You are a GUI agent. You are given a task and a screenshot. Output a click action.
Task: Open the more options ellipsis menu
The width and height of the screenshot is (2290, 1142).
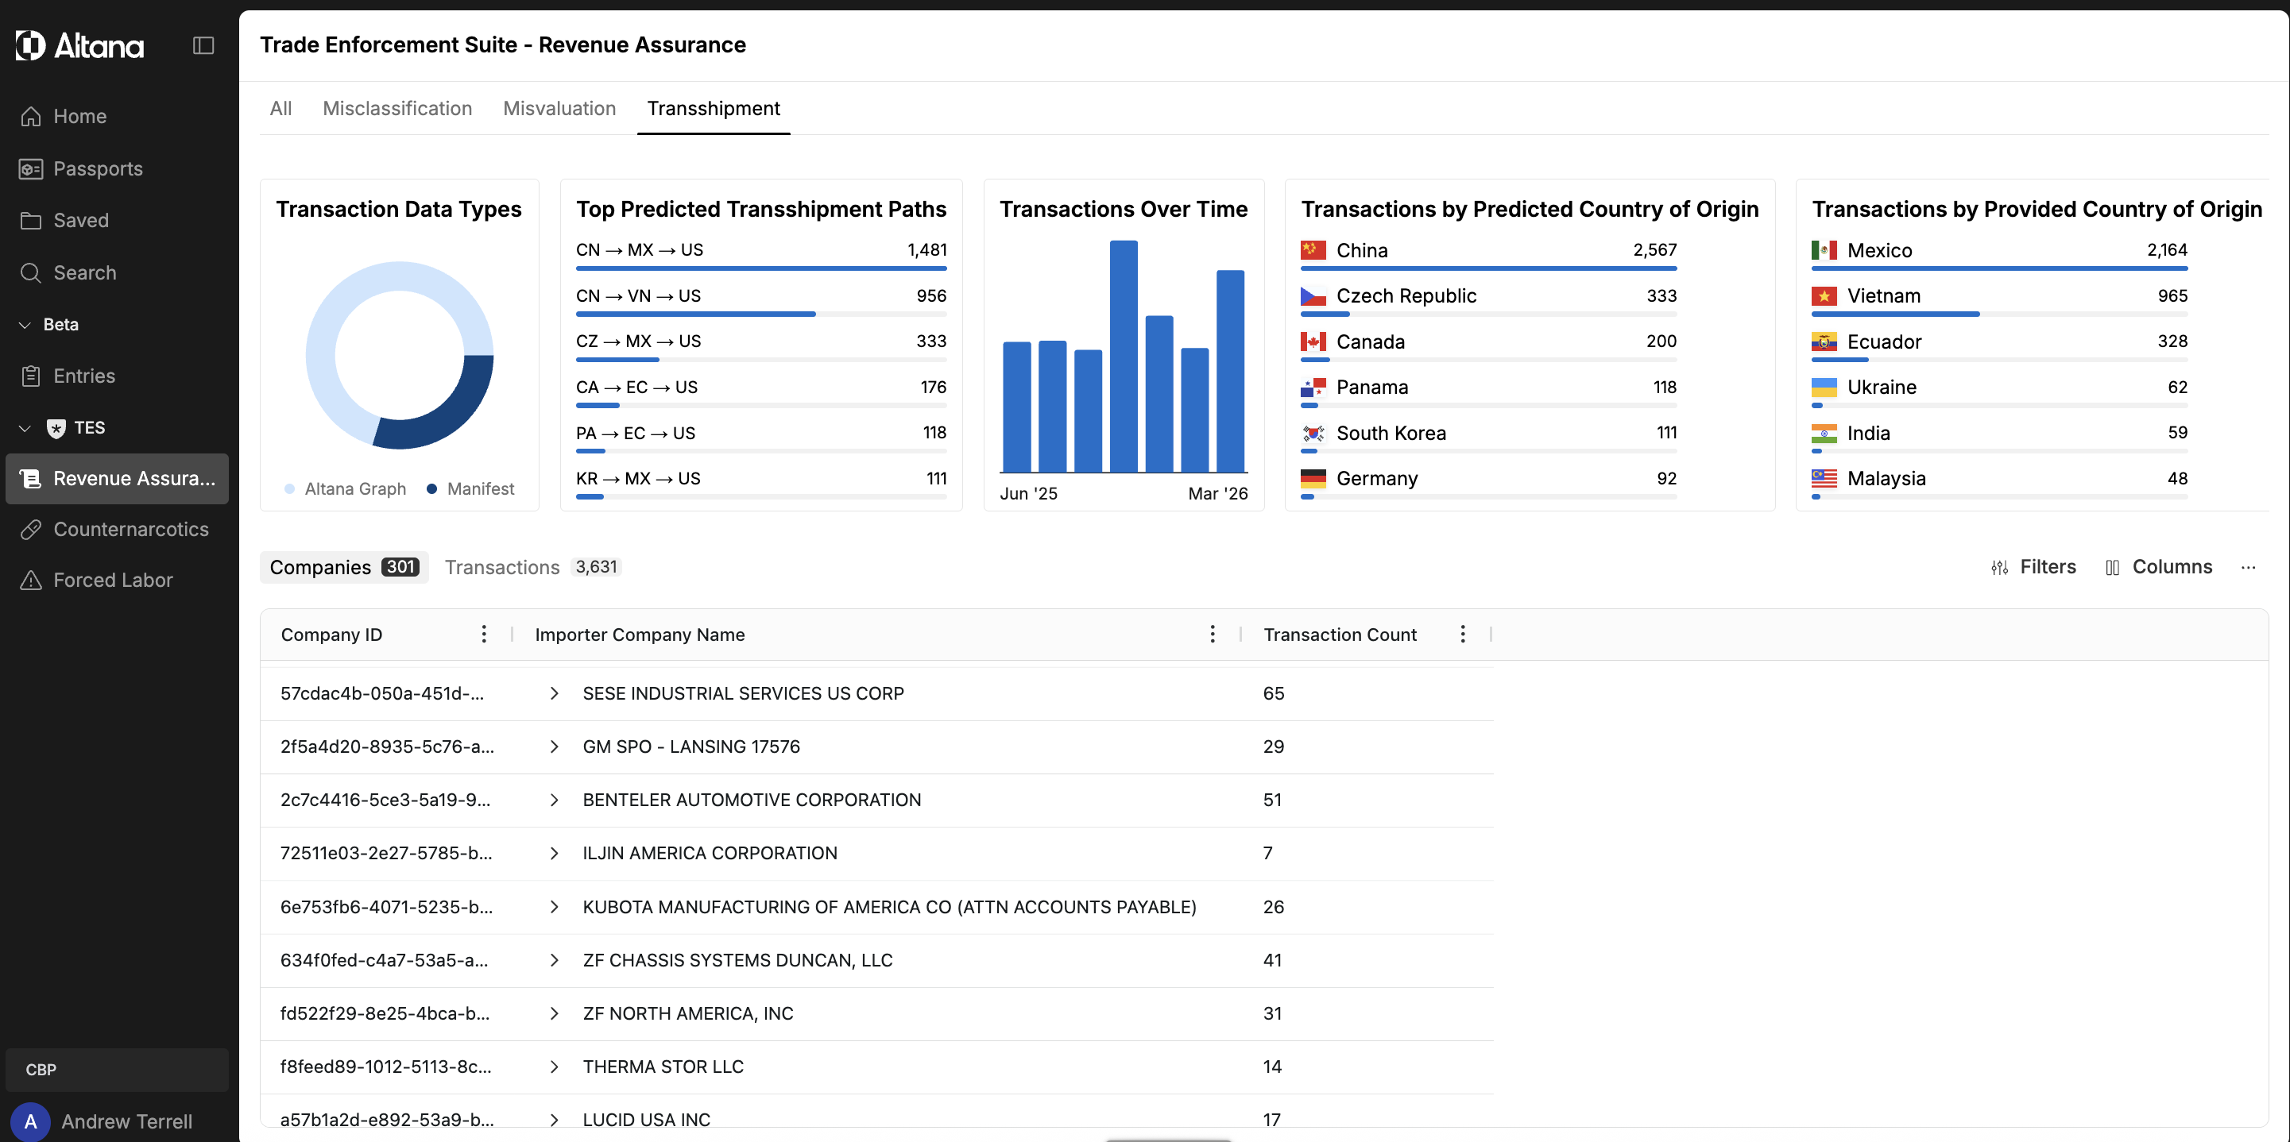pyautogui.click(x=2248, y=568)
